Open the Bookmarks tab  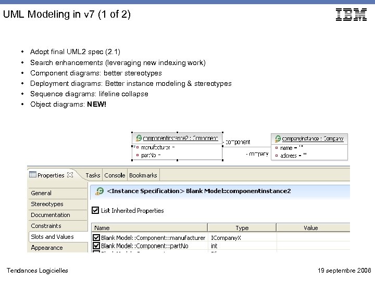click(143, 175)
